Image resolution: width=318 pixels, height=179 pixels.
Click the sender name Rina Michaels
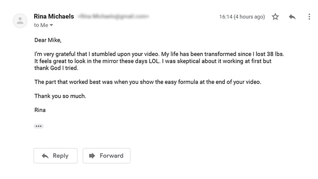pyautogui.click(x=54, y=16)
